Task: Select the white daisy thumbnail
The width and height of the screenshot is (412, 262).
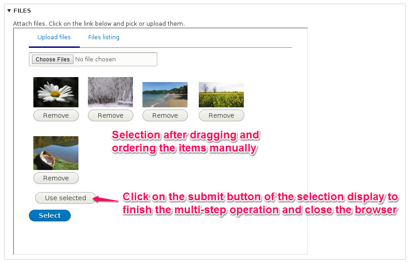Action: tap(56, 92)
